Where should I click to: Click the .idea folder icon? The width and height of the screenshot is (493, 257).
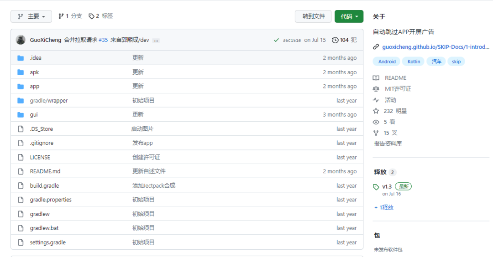click(21, 58)
